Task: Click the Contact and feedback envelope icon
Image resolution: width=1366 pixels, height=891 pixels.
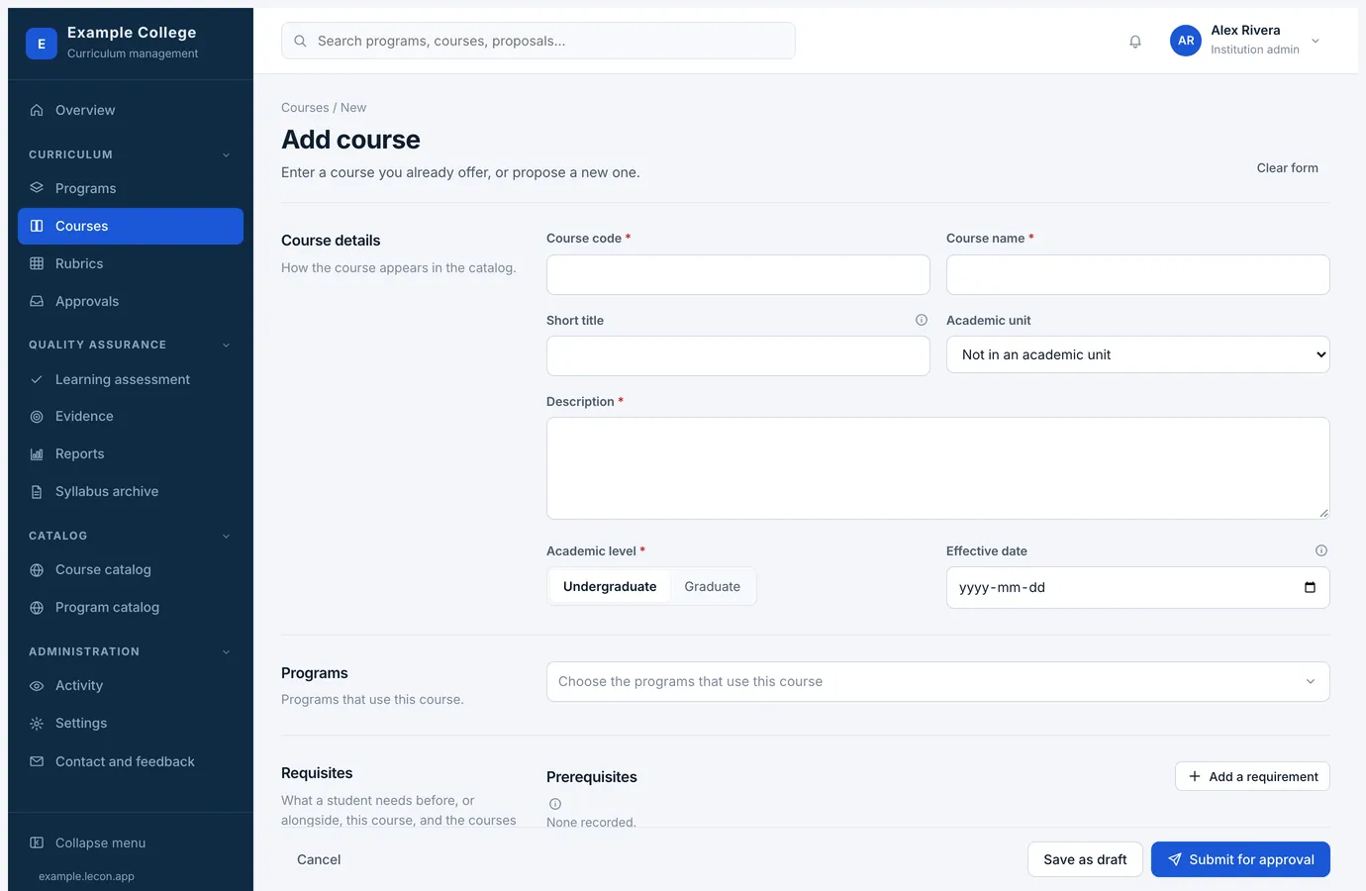Action: (37, 761)
